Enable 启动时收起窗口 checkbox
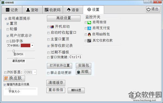The height and width of the screenshot is (103, 163). click(x=48, y=33)
